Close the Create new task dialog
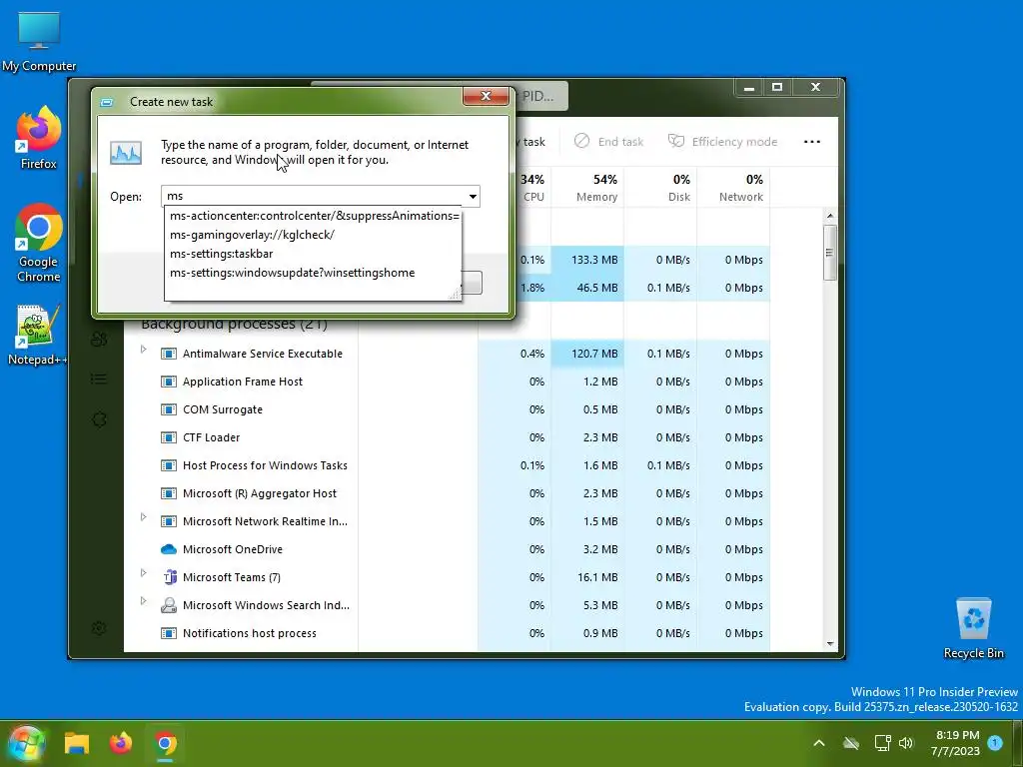The width and height of the screenshot is (1023, 767). [486, 96]
